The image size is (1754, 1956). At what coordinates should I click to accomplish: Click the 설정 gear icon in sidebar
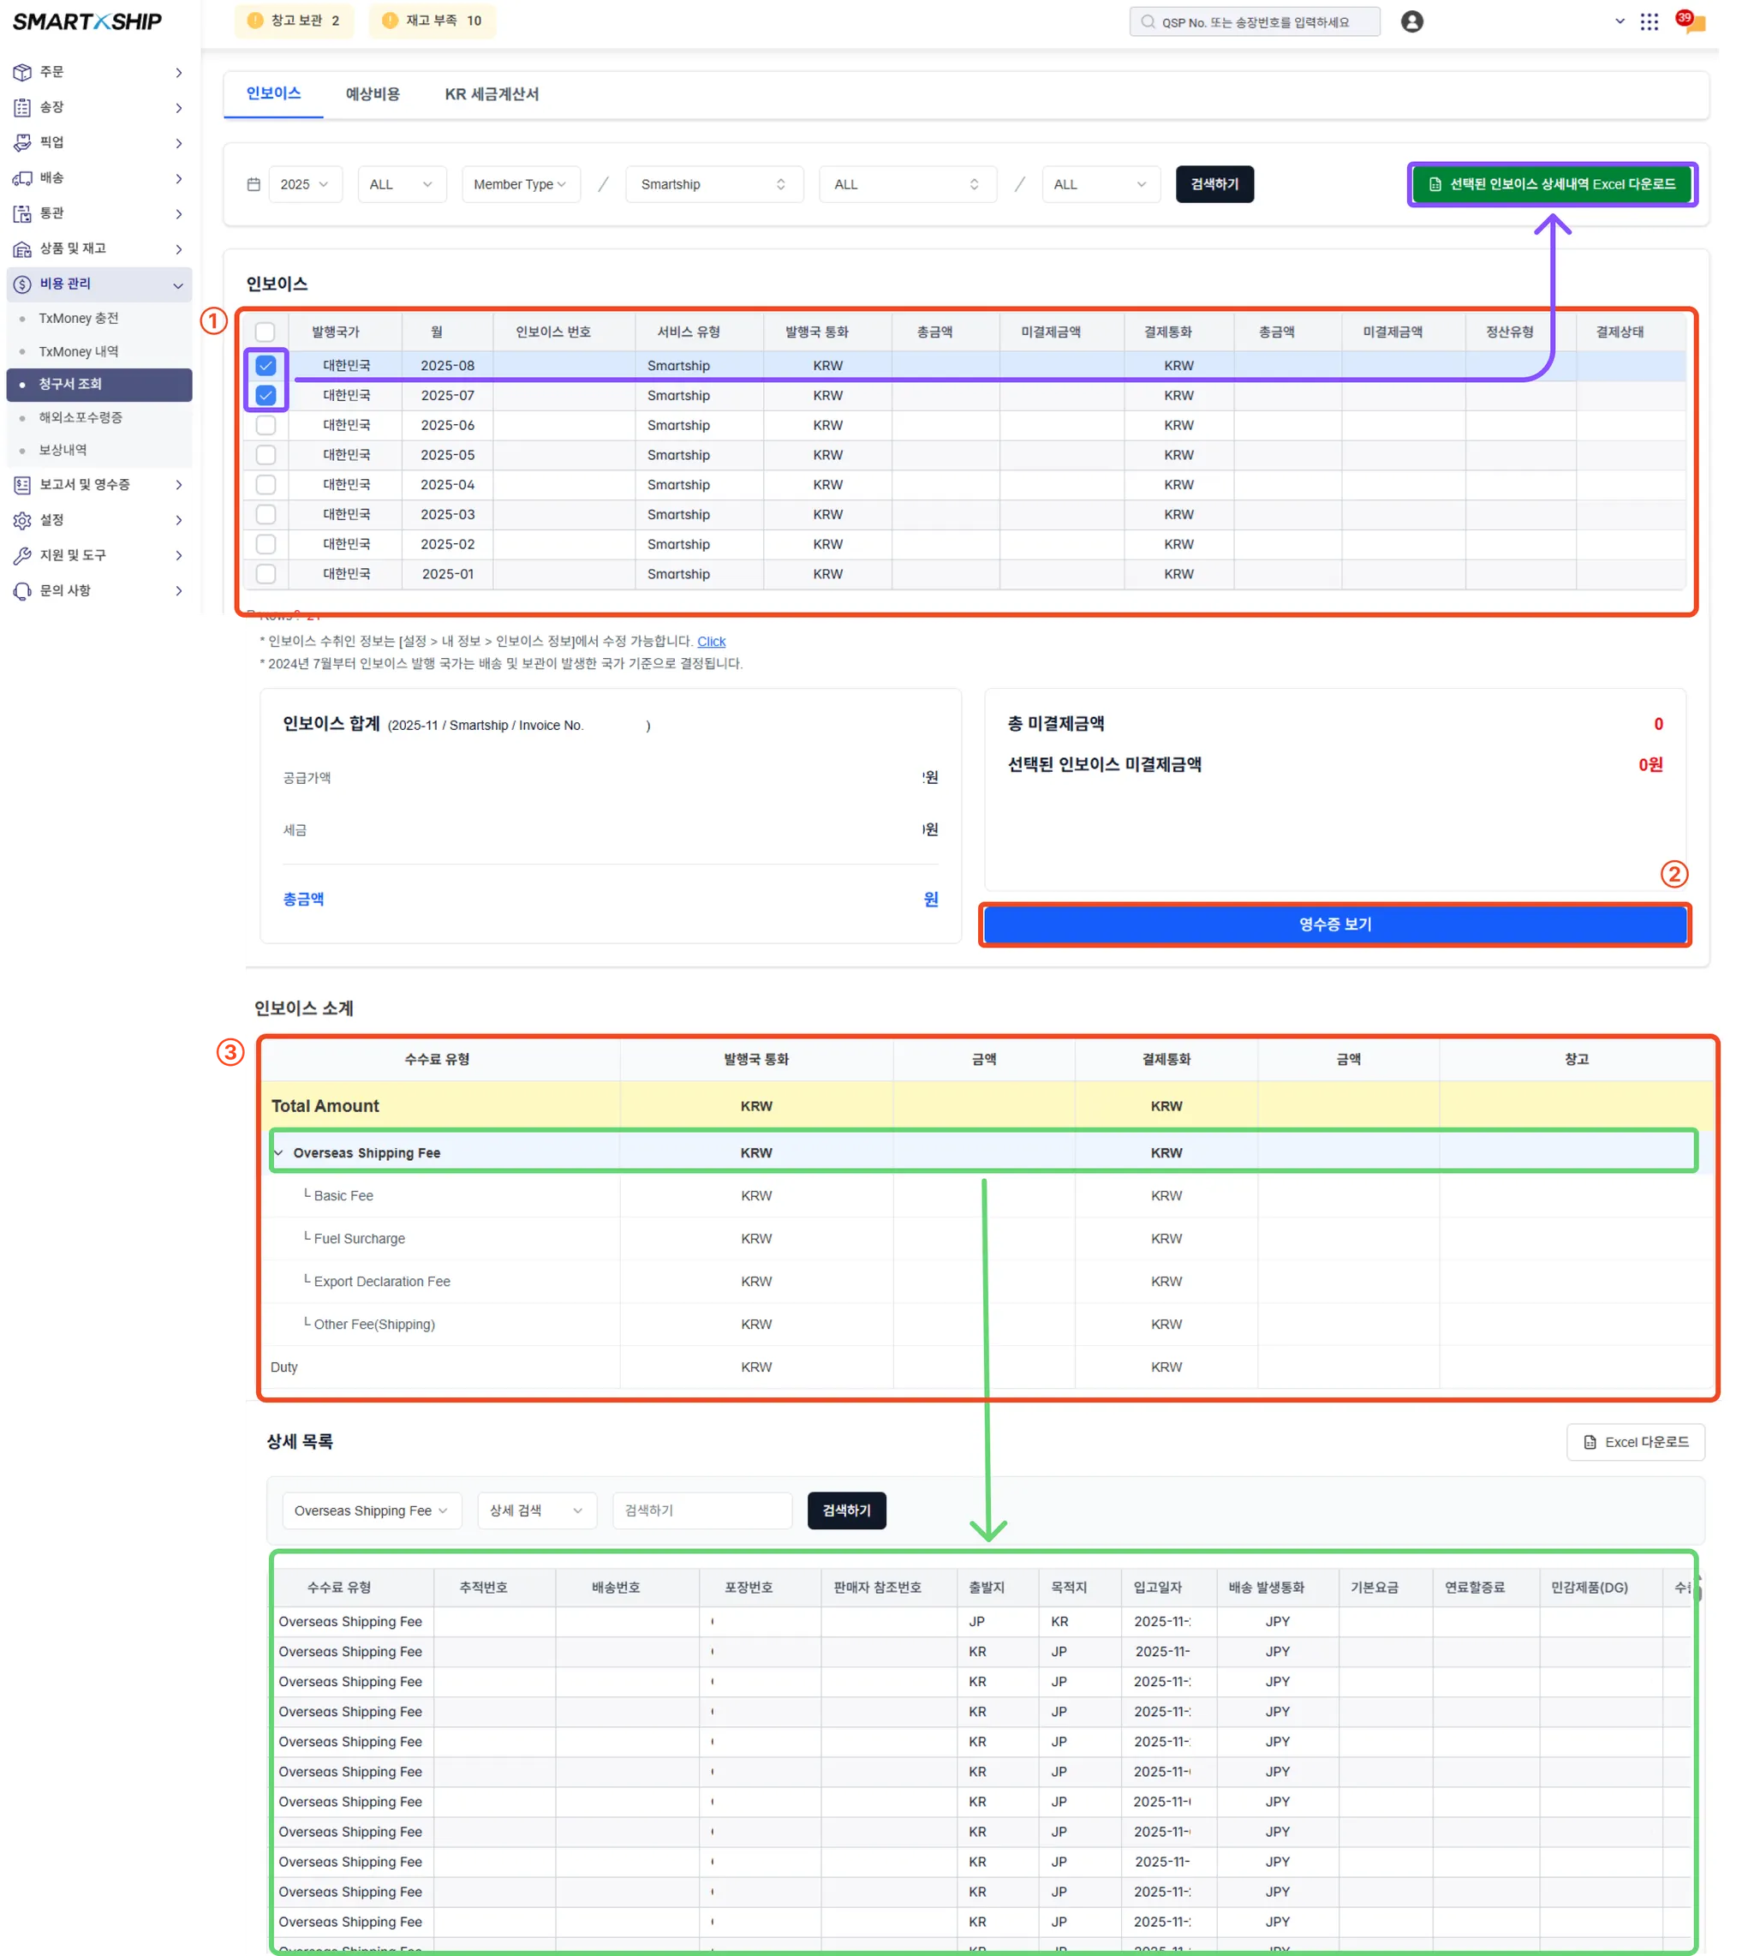click(22, 521)
